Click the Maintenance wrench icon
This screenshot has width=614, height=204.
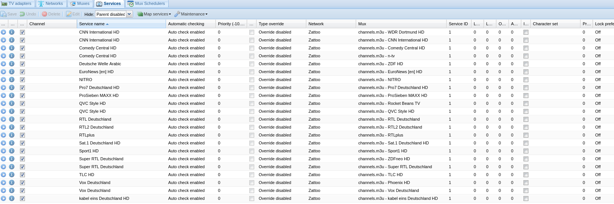coord(177,14)
